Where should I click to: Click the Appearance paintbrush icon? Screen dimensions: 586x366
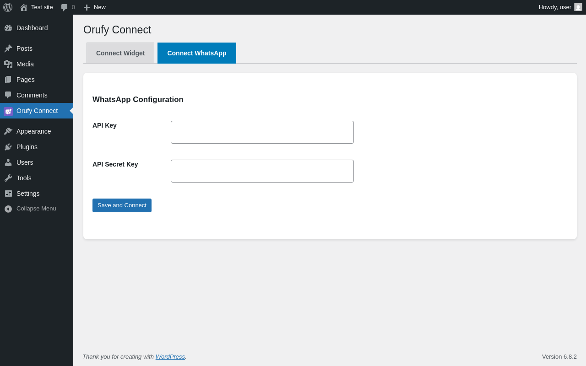8,131
